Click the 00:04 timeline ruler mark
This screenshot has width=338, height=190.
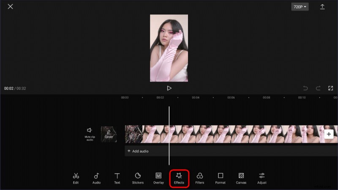tap(196, 98)
